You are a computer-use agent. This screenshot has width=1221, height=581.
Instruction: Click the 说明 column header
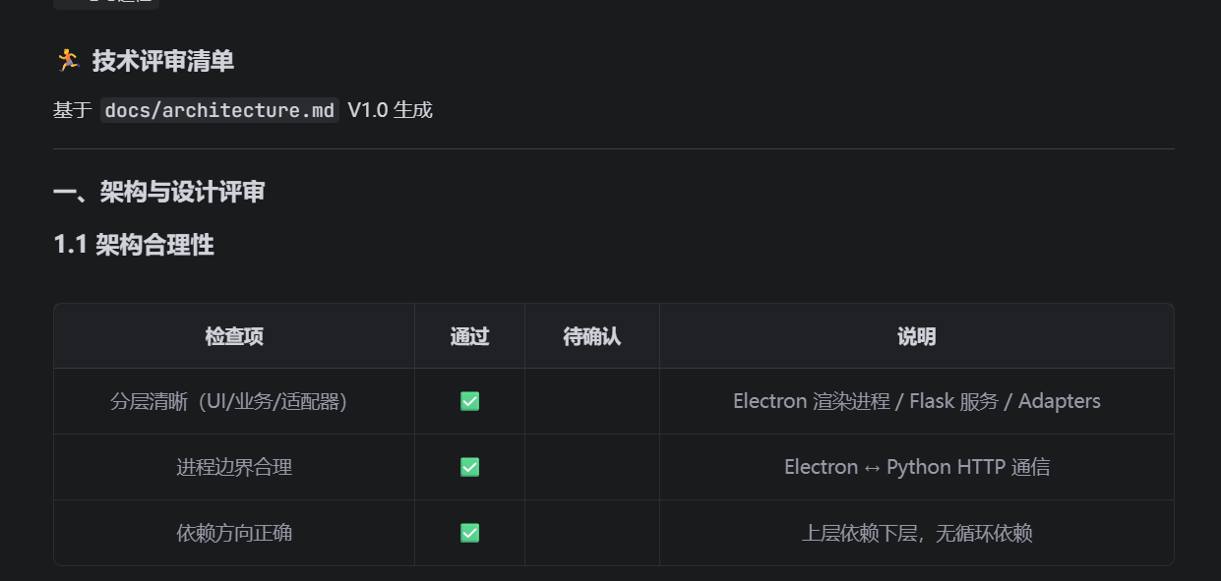916,336
